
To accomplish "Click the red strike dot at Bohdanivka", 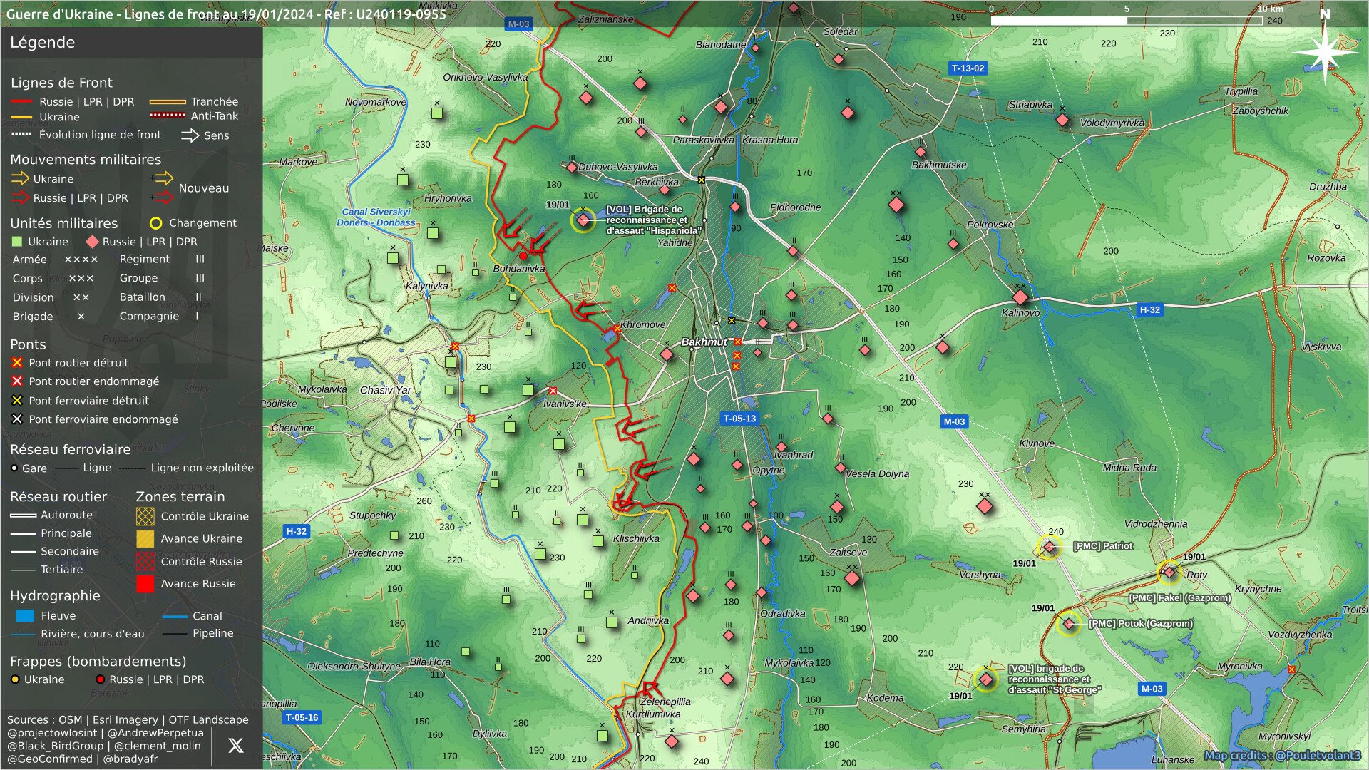I will [x=523, y=256].
